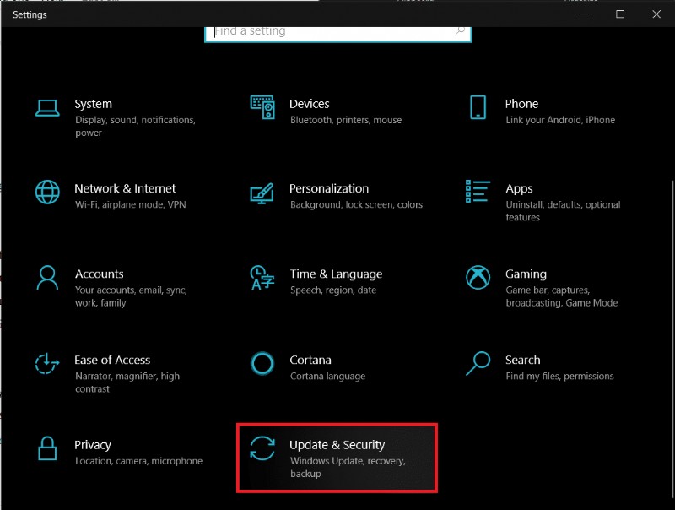
Task: Click the Gaming Xbox icon
Action: (x=478, y=278)
